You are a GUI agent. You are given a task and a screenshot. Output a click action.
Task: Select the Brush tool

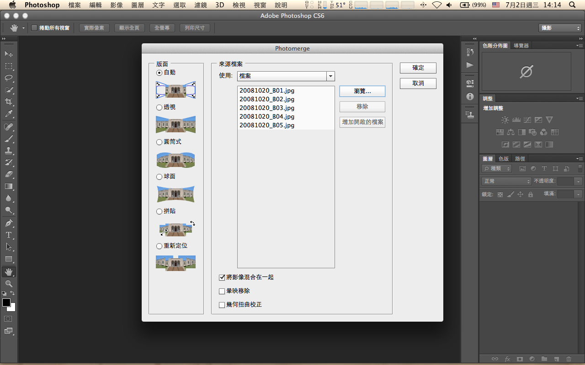(9, 138)
